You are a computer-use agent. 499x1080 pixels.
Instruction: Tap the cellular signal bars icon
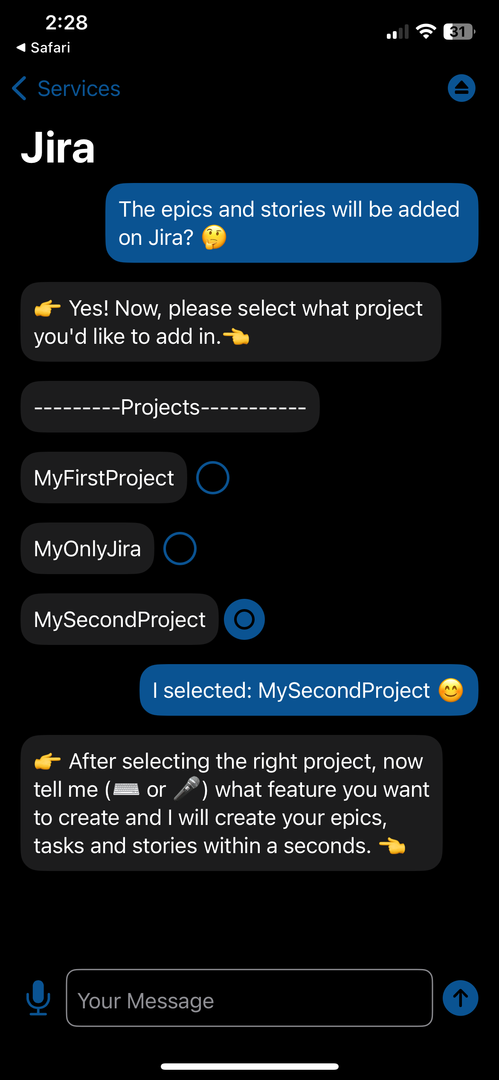[x=397, y=32]
